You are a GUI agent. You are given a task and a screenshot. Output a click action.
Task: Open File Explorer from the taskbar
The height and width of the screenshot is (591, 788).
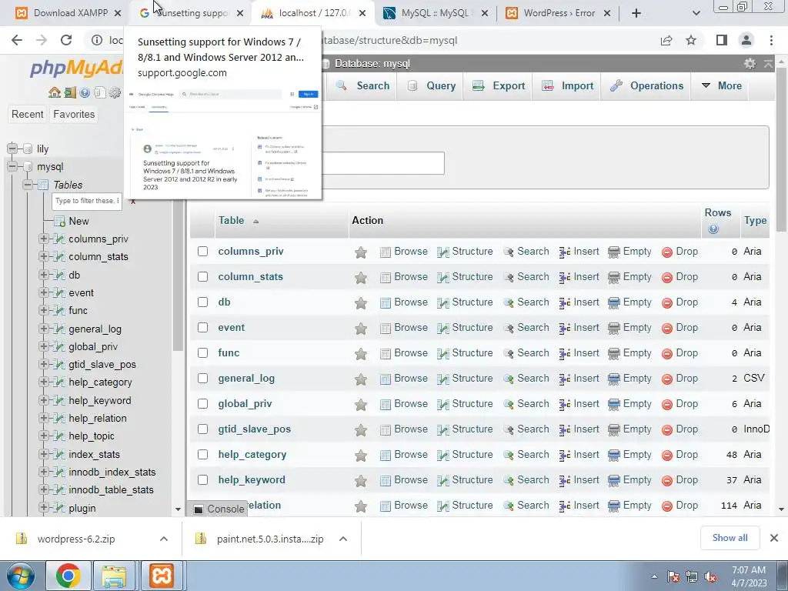coord(114,576)
